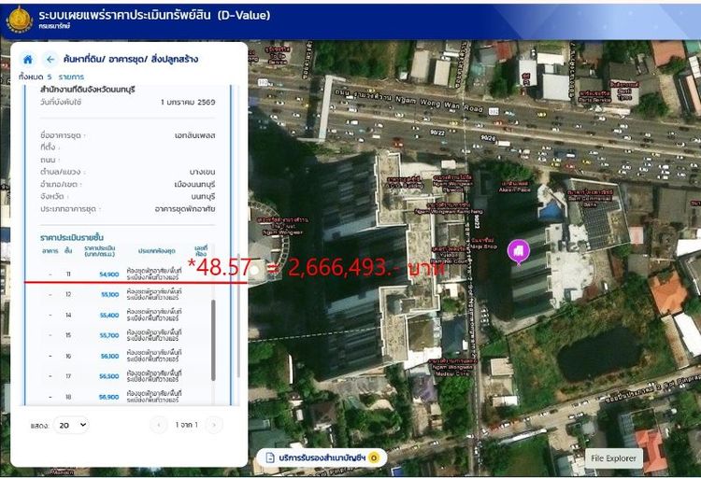Click the File Explorer tooltip label

coord(613,458)
